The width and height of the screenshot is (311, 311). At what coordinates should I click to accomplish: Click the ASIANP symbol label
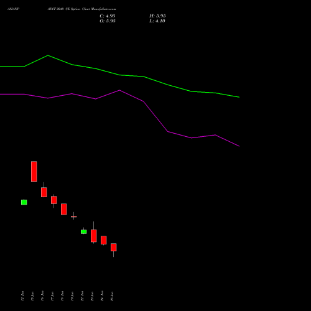click(14, 9)
